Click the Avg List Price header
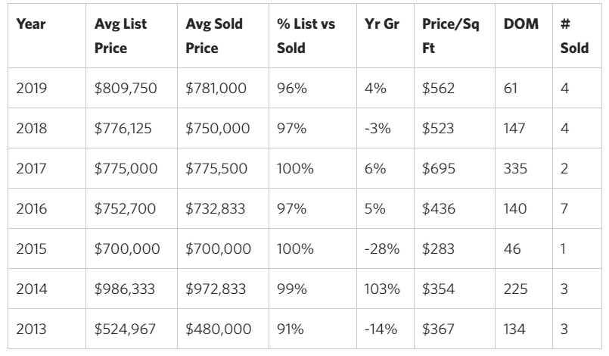Image resolution: width=609 pixels, height=356 pixels. (x=121, y=36)
